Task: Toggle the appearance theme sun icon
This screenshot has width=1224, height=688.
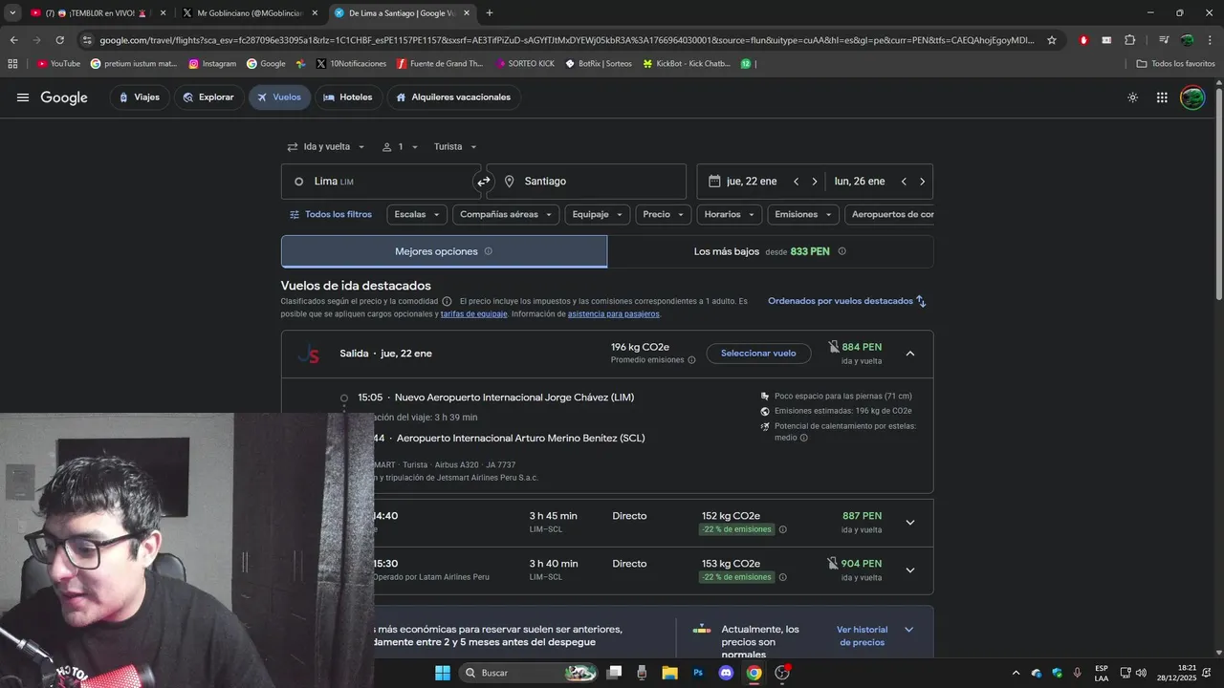Action: [1132, 97]
